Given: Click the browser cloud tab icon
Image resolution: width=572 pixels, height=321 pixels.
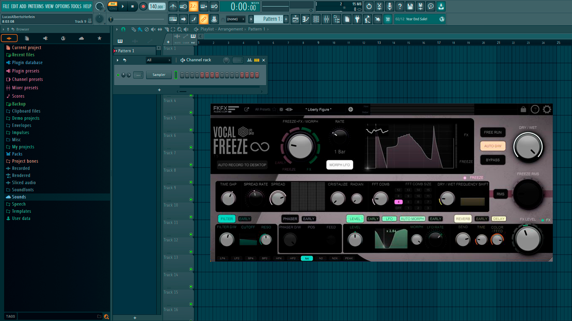Looking at the screenshot, I should 81,38.
